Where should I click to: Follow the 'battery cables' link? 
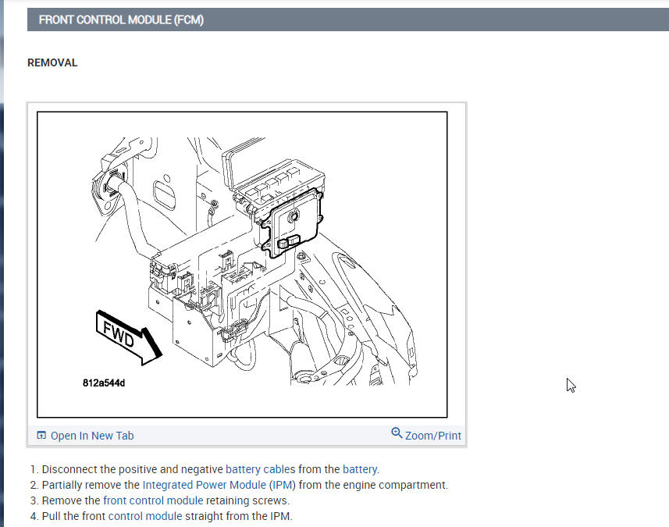tap(260, 469)
